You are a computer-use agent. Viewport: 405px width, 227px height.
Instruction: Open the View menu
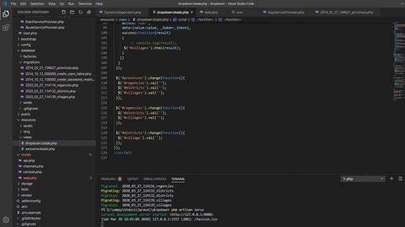[x=52, y=4]
